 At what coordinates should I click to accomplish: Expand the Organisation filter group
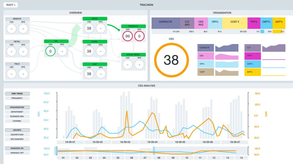[x=17, y=107]
